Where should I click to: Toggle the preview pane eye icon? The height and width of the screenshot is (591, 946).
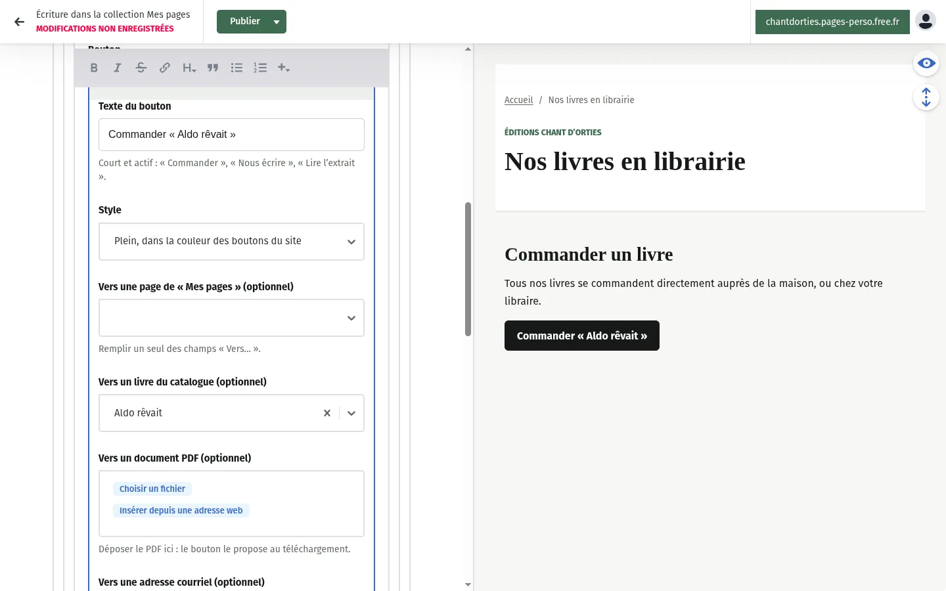pyautogui.click(x=926, y=64)
